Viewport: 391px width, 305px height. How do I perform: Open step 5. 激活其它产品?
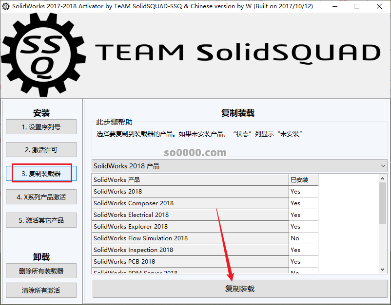tap(41, 220)
